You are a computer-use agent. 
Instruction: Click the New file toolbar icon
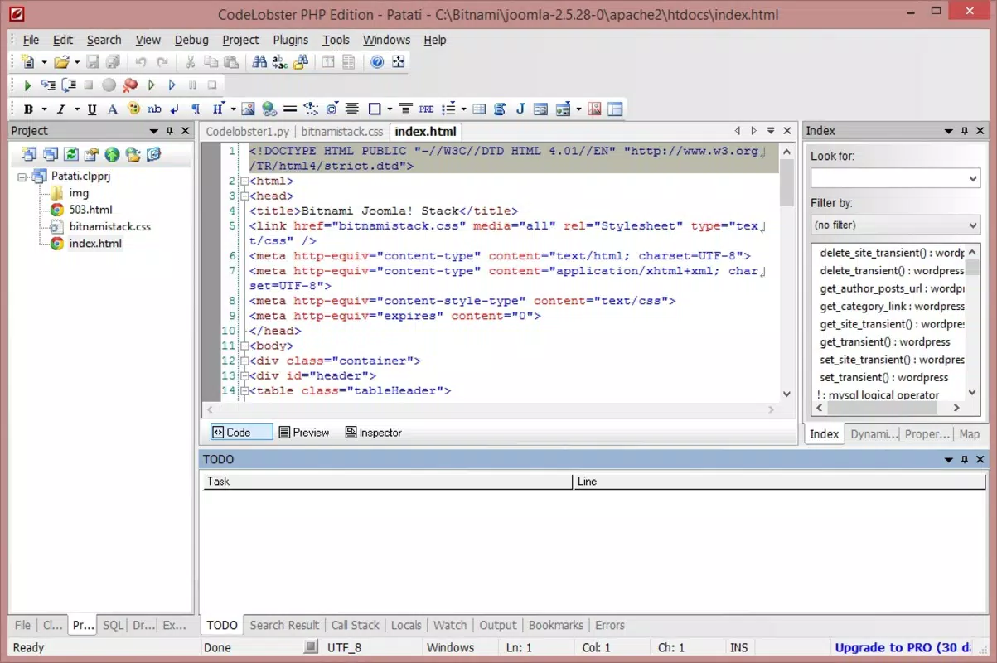tap(28, 62)
